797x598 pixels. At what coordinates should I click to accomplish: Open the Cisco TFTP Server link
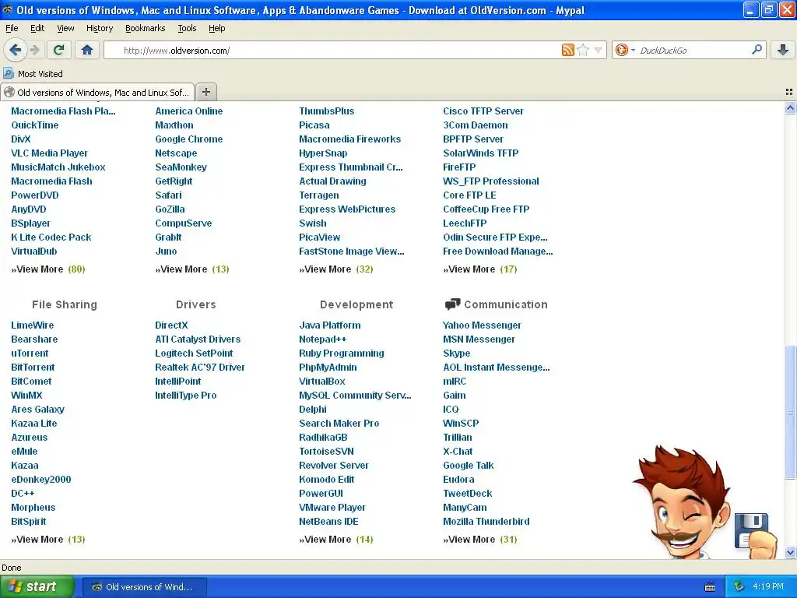pyautogui.click(x=483, y=111)
